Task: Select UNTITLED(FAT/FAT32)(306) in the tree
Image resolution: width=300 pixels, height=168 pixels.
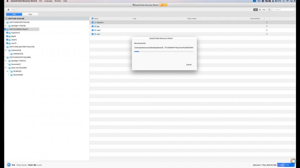Action: click(x=20, y=57)
